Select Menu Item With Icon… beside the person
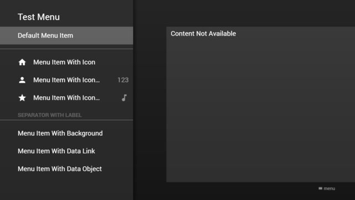Image resolution: width=355 pixels, height=200 pixels. 67,80
